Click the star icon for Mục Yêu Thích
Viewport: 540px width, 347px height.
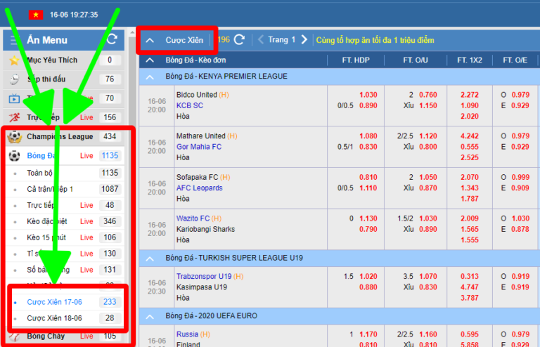click(13, 60)
